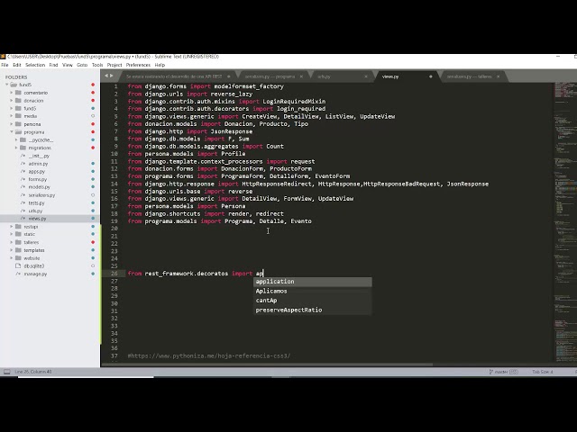Choose 'cantAp' from autocomplete list

tap(313, 301)
